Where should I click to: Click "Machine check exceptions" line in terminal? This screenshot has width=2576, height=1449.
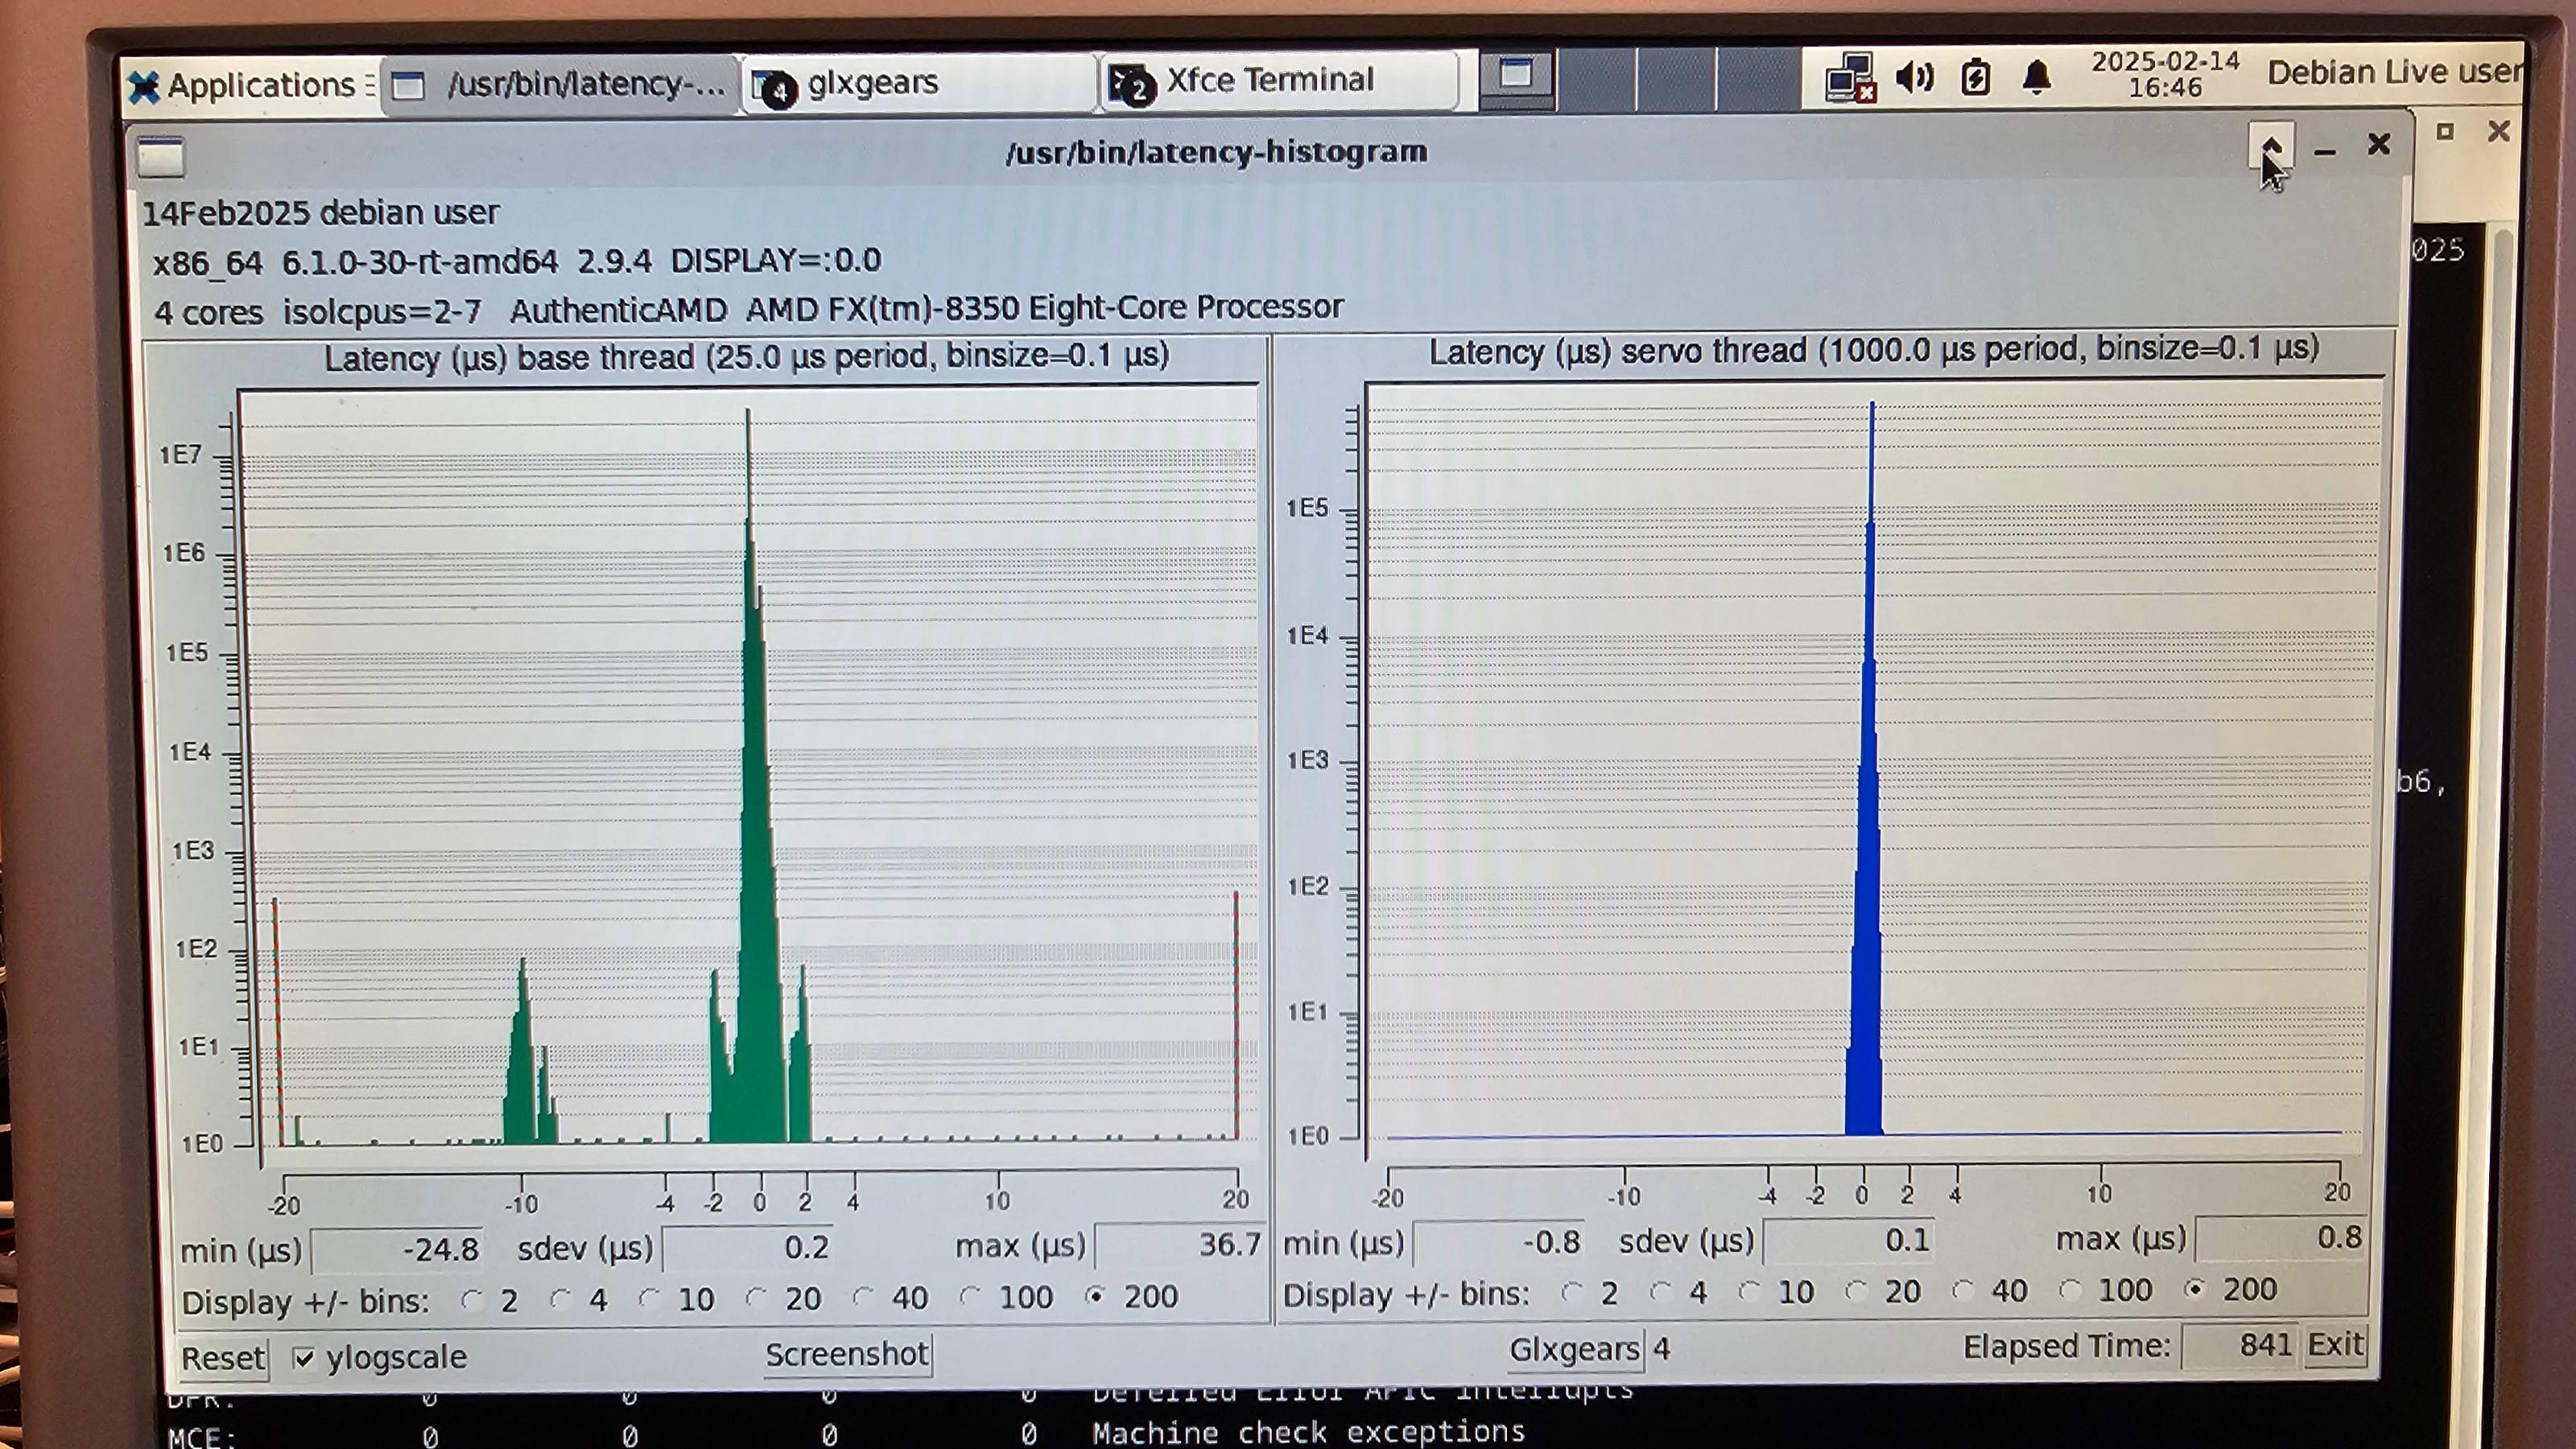pos(1308,1432)
